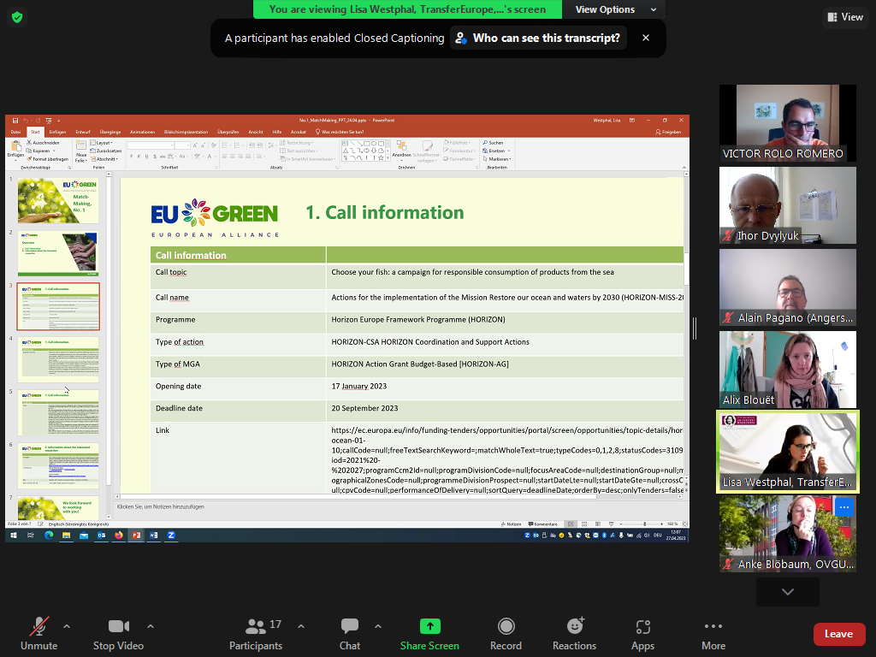Expand the arrow next to Participants
The image size is (876, 657).
(301, 626)
